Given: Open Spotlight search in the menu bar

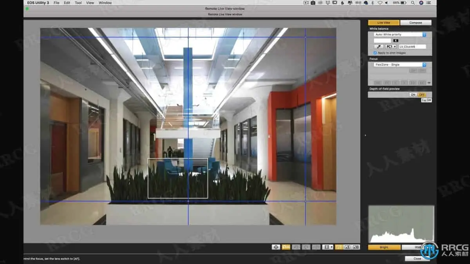Looking at the screenshot, I should click(x=413, y=3).
